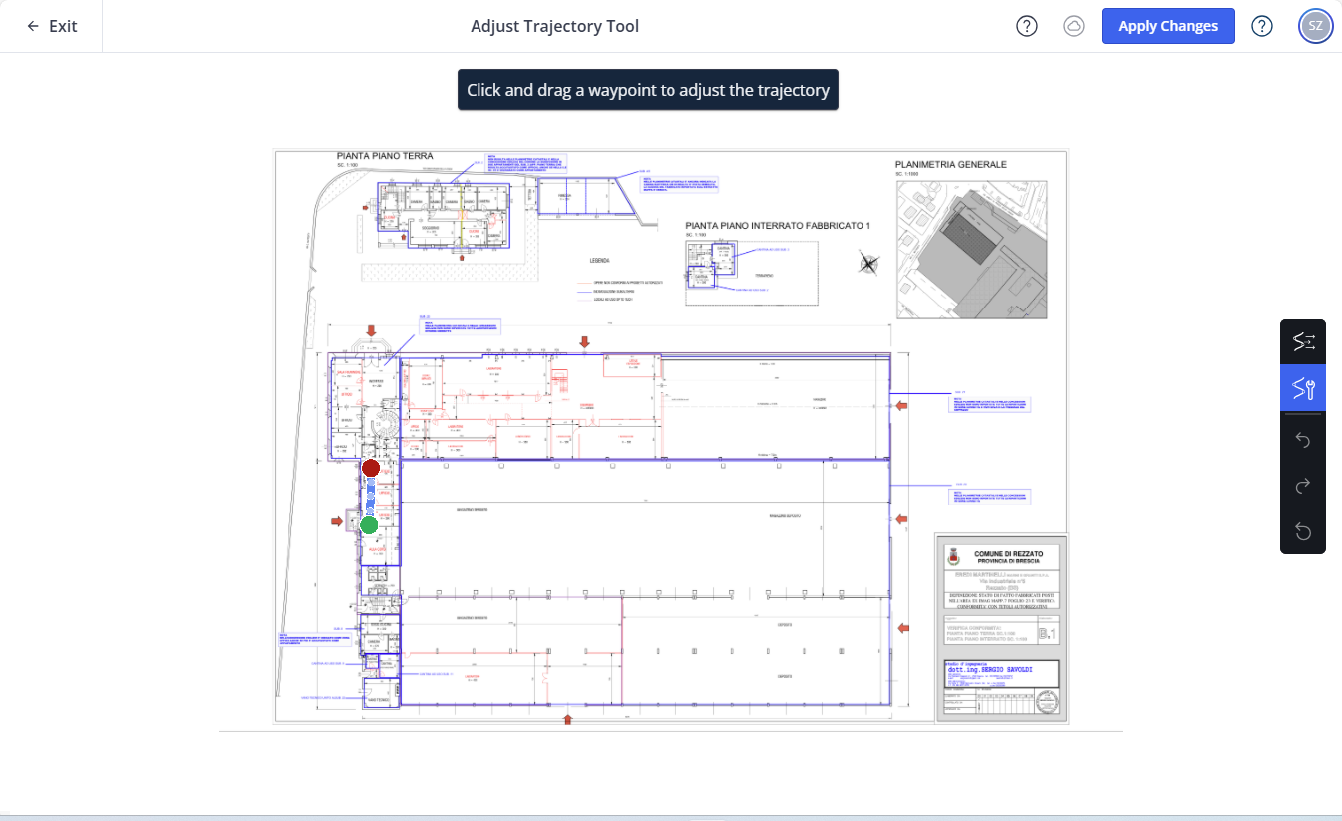Screen dimensions: 1342x821
Task: Click the waypoint drag instruction banner
Action: pyautogui.click(x=648, y=90)
